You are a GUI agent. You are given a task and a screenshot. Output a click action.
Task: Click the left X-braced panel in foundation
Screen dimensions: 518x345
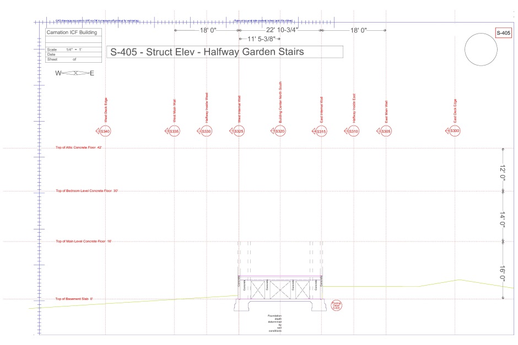pyautogui.click(x=258, y=289)
